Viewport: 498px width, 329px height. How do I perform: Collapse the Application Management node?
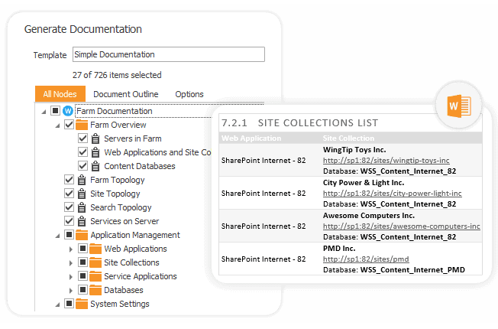(x=57, y=236)
